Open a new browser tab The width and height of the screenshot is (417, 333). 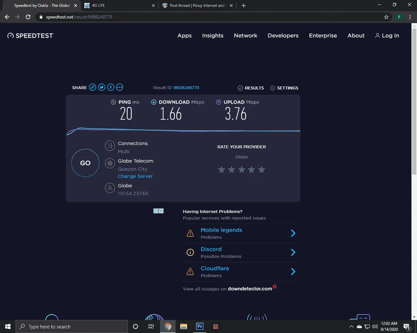coord(243,6)
